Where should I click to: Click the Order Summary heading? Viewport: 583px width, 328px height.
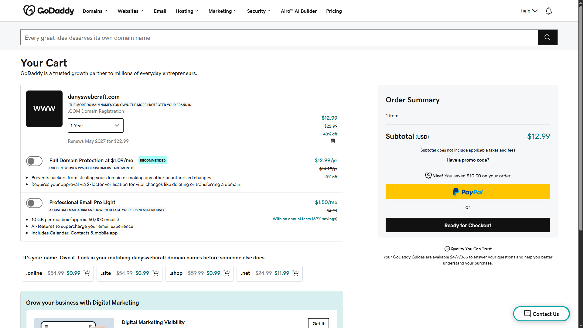413,100
